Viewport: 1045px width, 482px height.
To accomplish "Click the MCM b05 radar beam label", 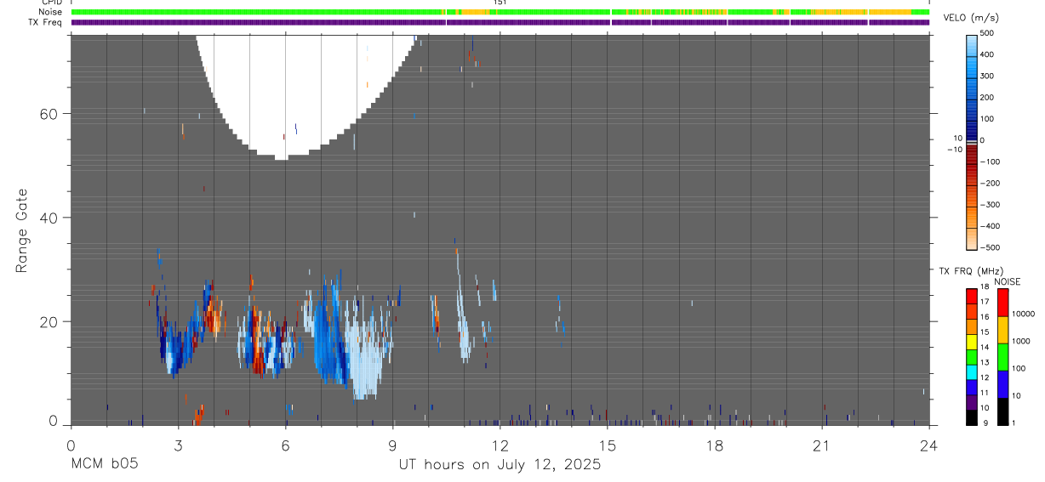I will tap(105, 464).
